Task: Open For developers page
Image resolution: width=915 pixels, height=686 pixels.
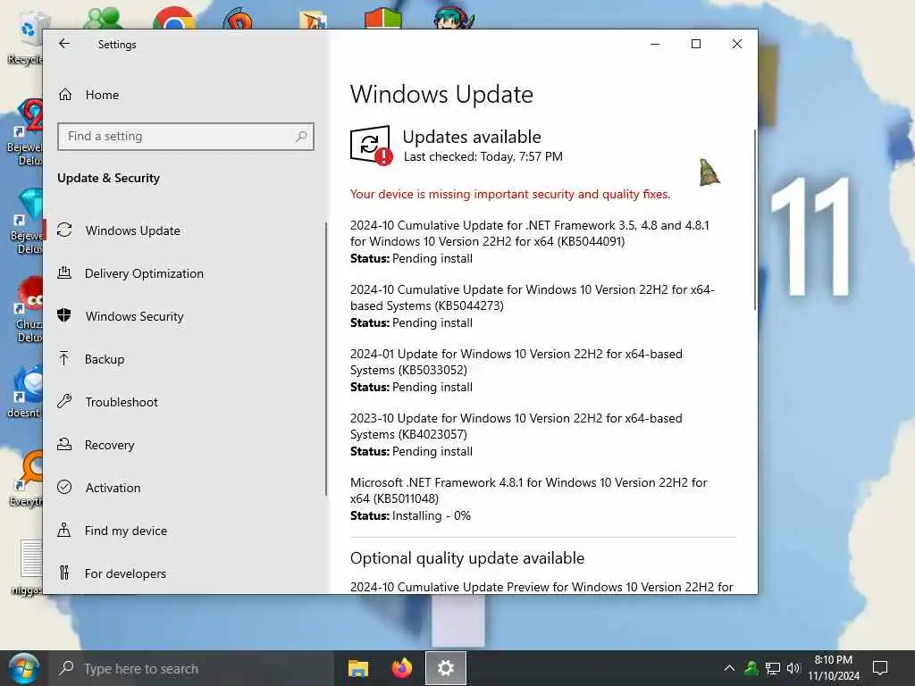Action: pos(125,573)
